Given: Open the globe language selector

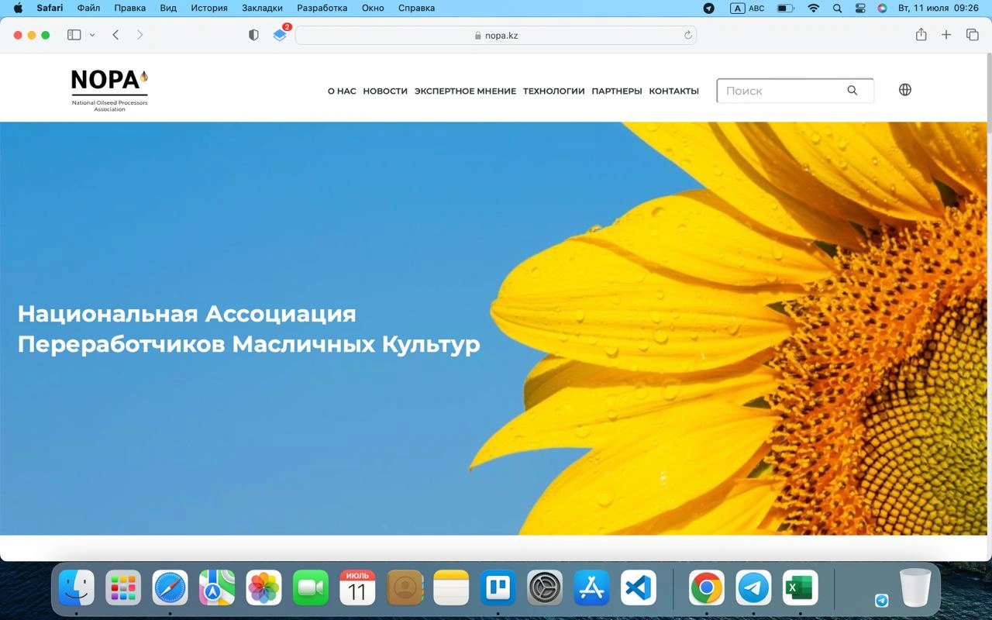Looking at the screenshot, I should click(x=904, y=89).
